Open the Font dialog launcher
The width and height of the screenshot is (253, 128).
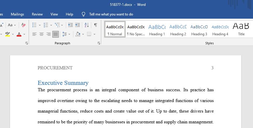click(27, 43)
